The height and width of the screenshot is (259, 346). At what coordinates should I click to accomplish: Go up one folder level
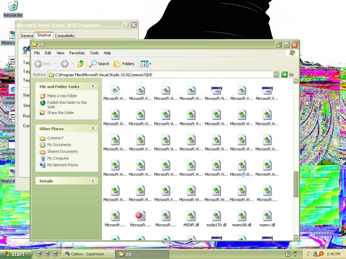click(80, 64)
